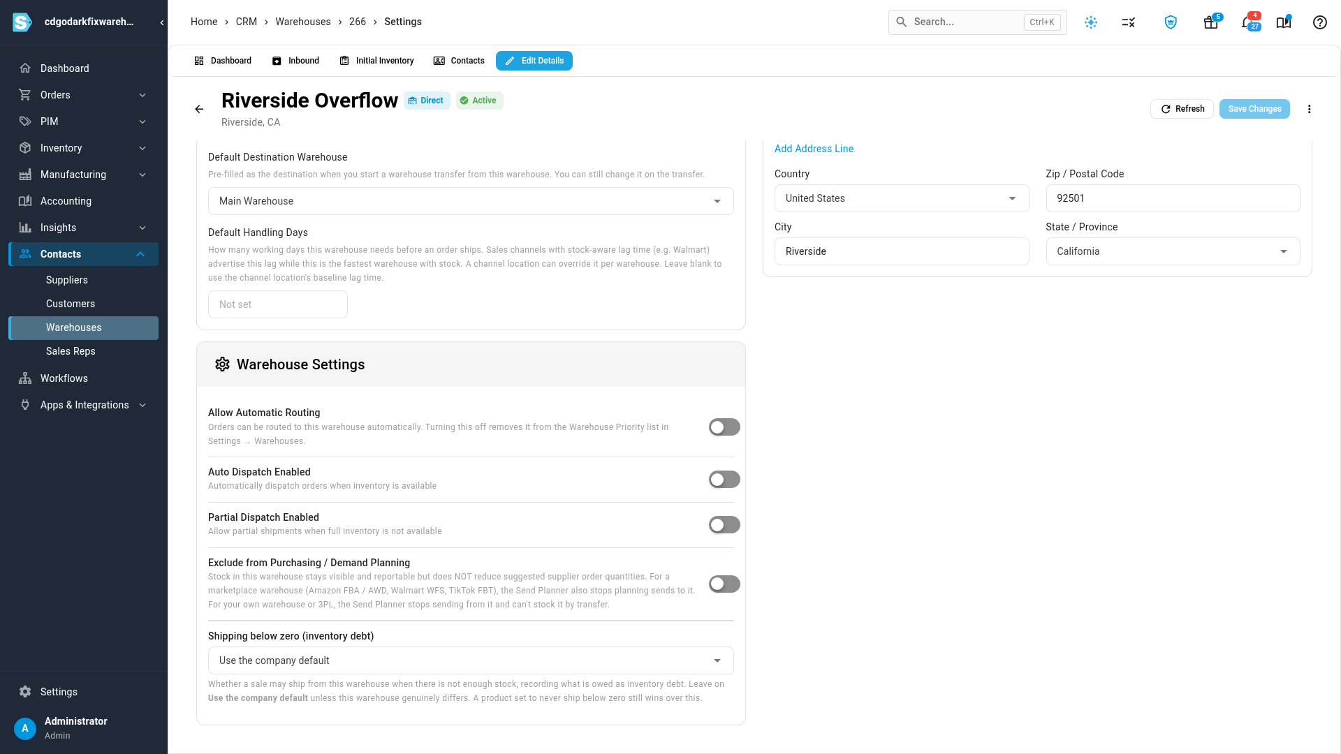Open the AI assistant sparkle icon
Viewport: 1341px width, 754px height.
click(1091, 22)
